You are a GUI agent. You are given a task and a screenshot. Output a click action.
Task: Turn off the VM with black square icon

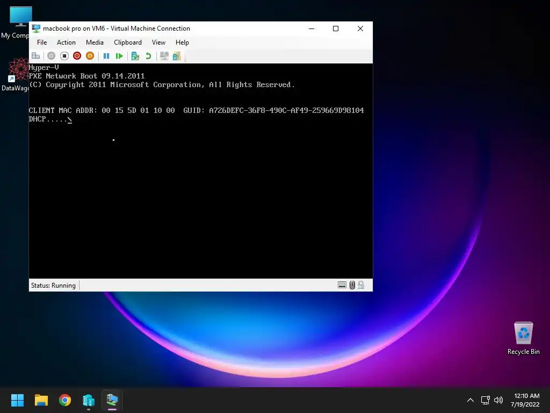pos(64,56)
